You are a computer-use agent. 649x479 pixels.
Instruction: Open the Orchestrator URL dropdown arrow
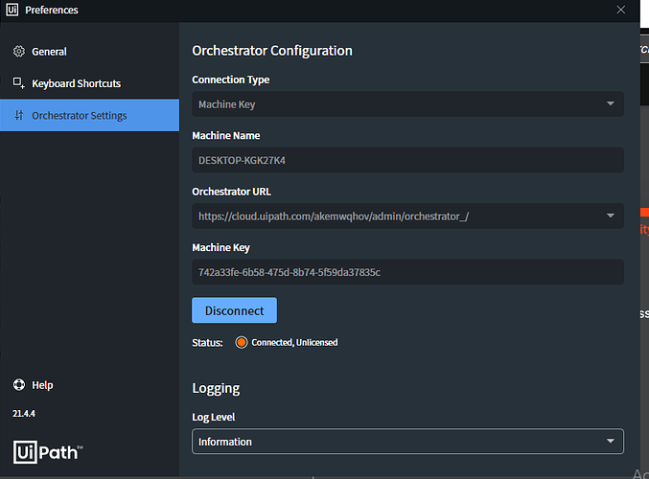611,216
